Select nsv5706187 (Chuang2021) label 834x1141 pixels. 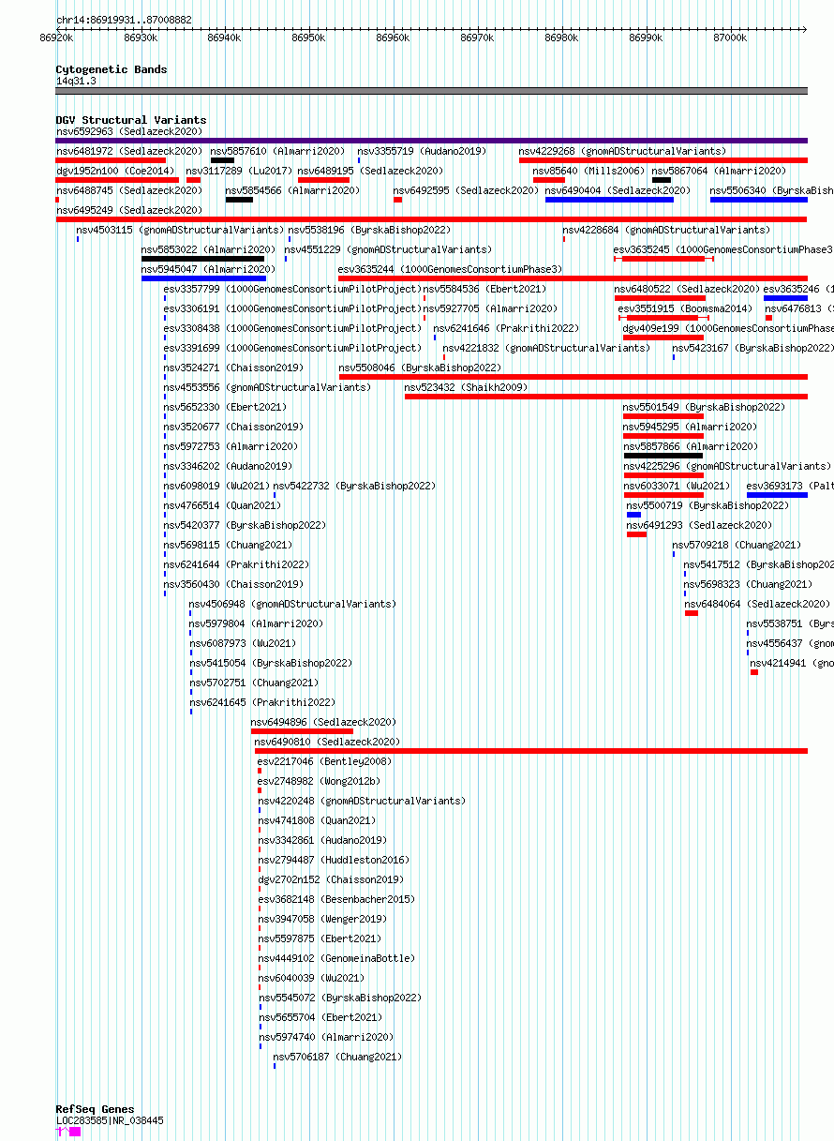tap(337, 1057)
